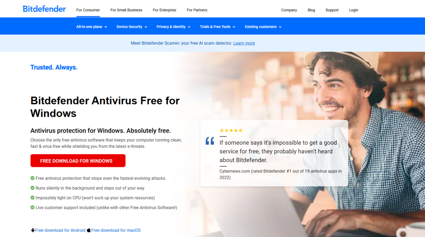Click the five-star rating icons
Screen dimensions: 425x237
point(231,131)
